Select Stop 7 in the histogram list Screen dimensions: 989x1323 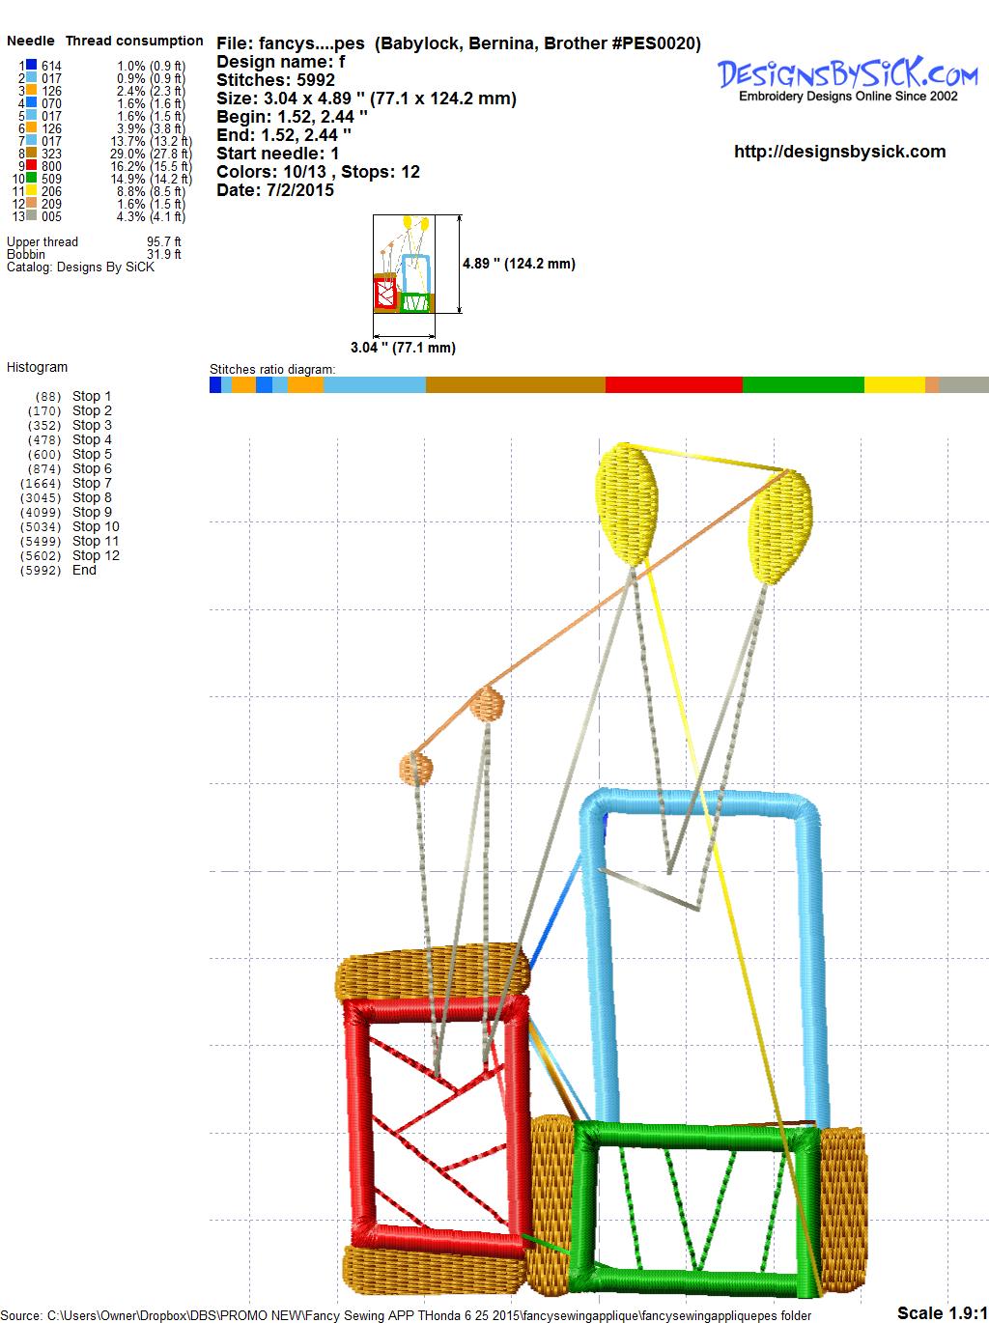pyautogui.click(x=92, y=484)
